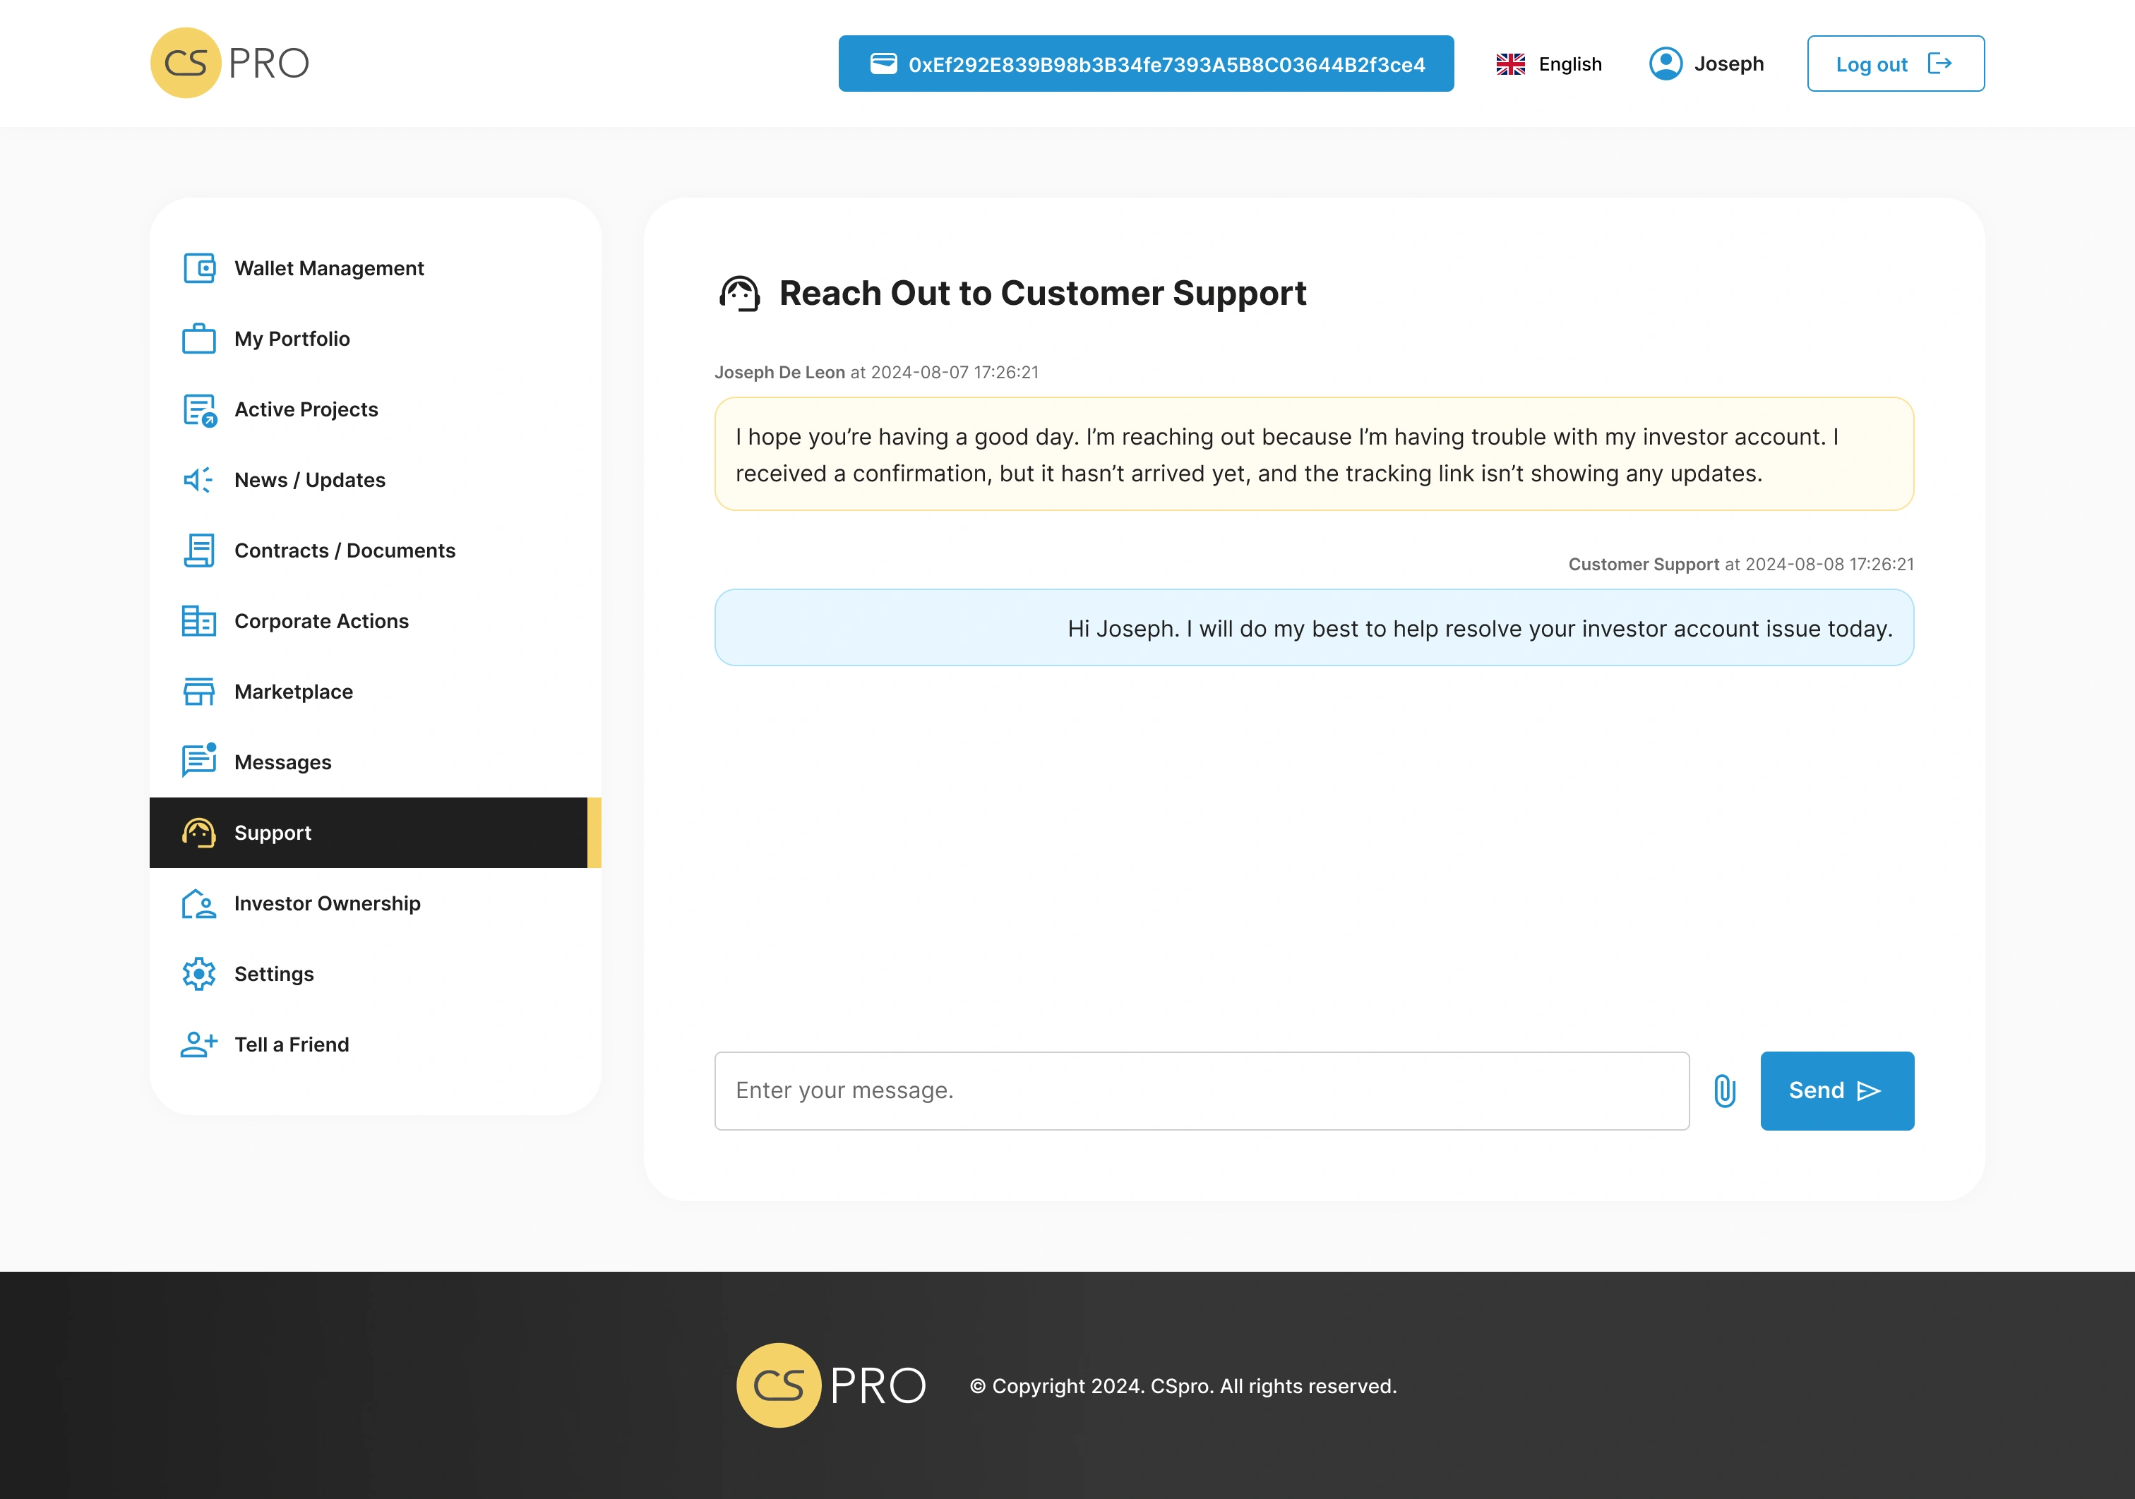Click the paperclip attachment icon
Screen dimensions: 2135x1499
coord(1724,1090)
